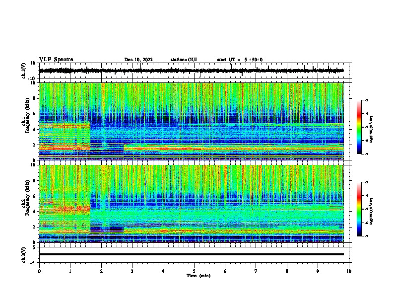Click tick label "3" on the time axis
393x304 pixels.
click(x=132, y=271)
